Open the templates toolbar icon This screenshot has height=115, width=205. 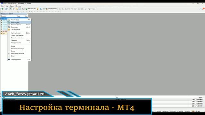click(x=94, y=9)
